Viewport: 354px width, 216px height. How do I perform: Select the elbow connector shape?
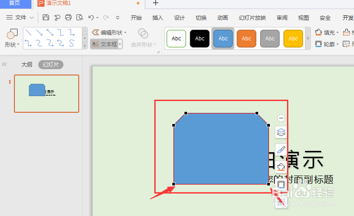61,32
